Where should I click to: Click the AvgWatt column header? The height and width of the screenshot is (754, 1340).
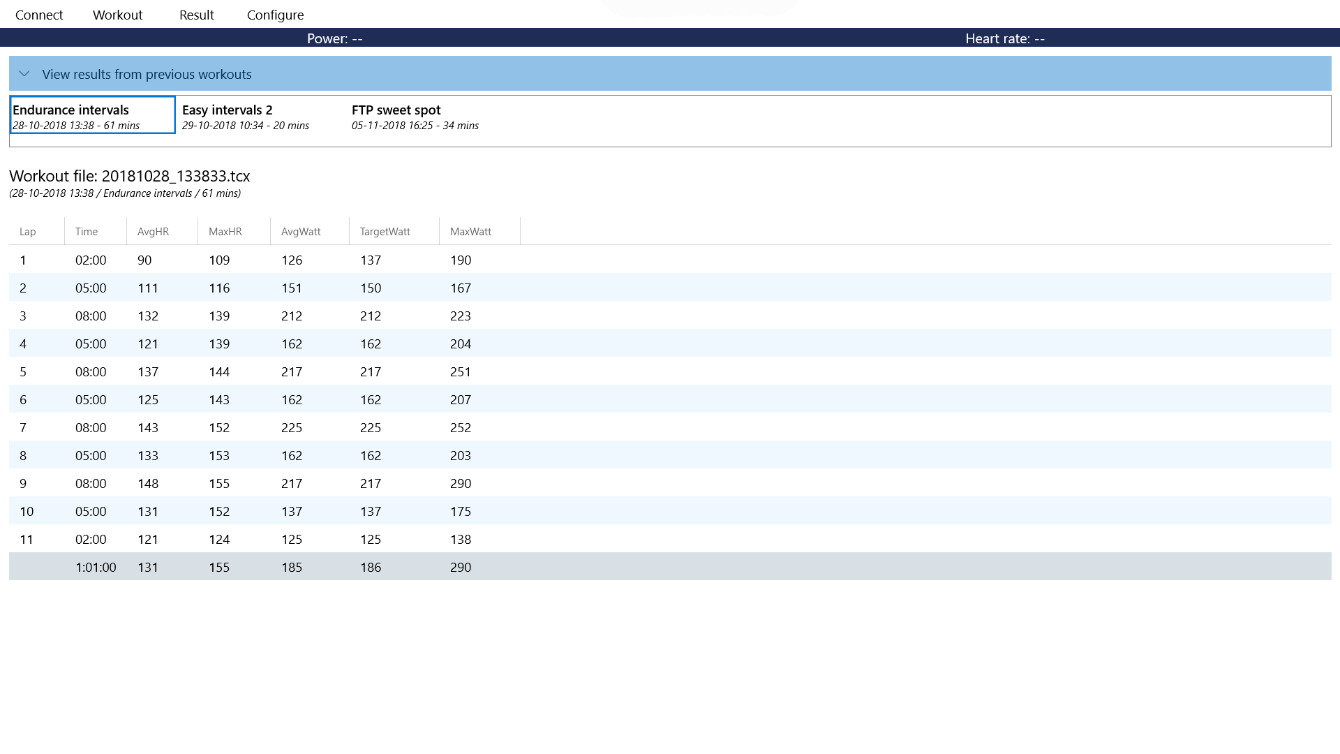301,232
